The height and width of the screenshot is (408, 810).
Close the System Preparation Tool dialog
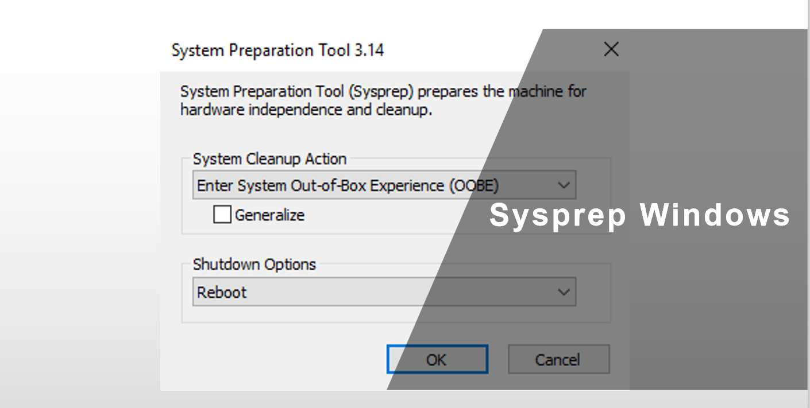(611, 50)
